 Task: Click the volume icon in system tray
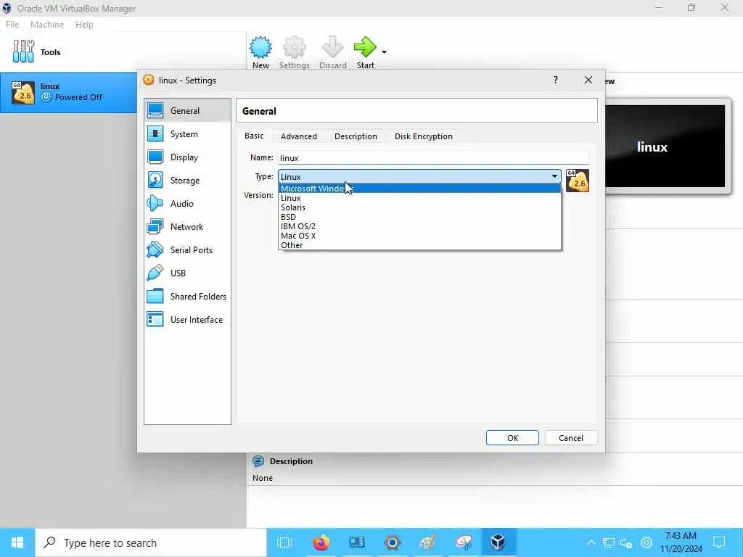tap(626, 542)
